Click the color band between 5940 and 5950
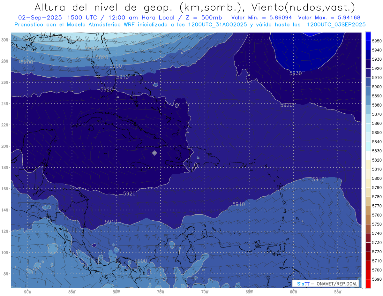Screen dimensions: 383x296 [368, 45]
